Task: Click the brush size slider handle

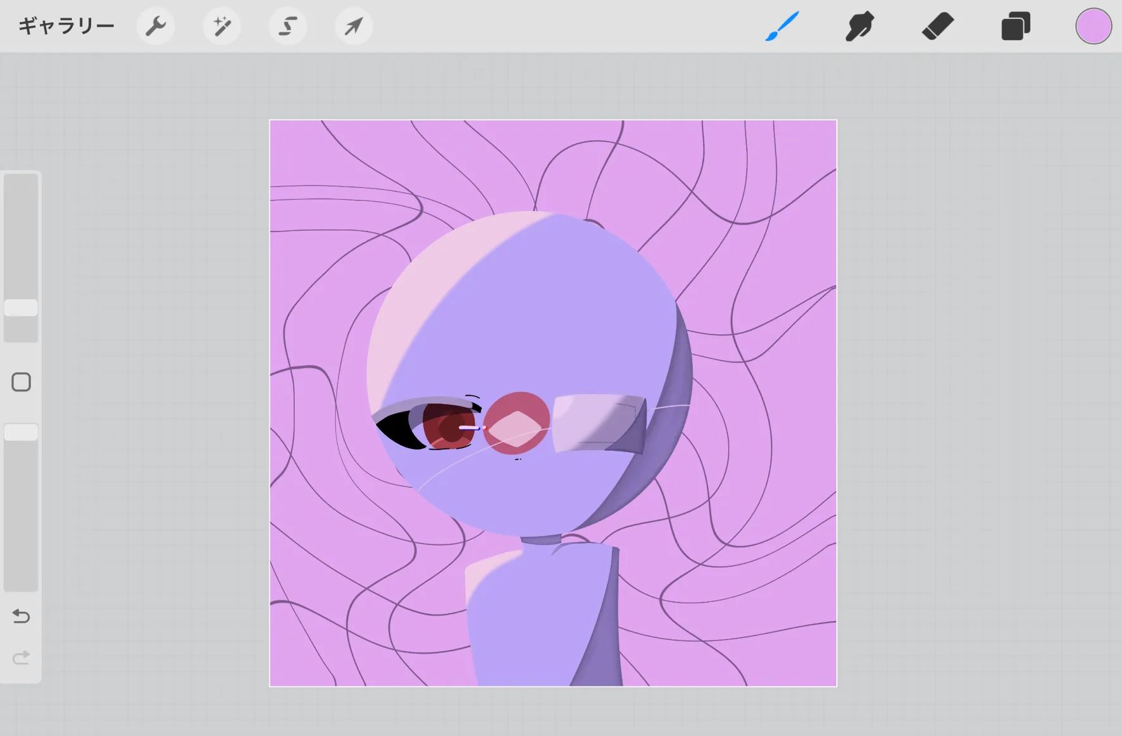Action: 21,308
